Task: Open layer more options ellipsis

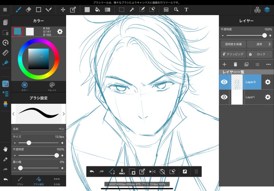Action: coord(269,64)
